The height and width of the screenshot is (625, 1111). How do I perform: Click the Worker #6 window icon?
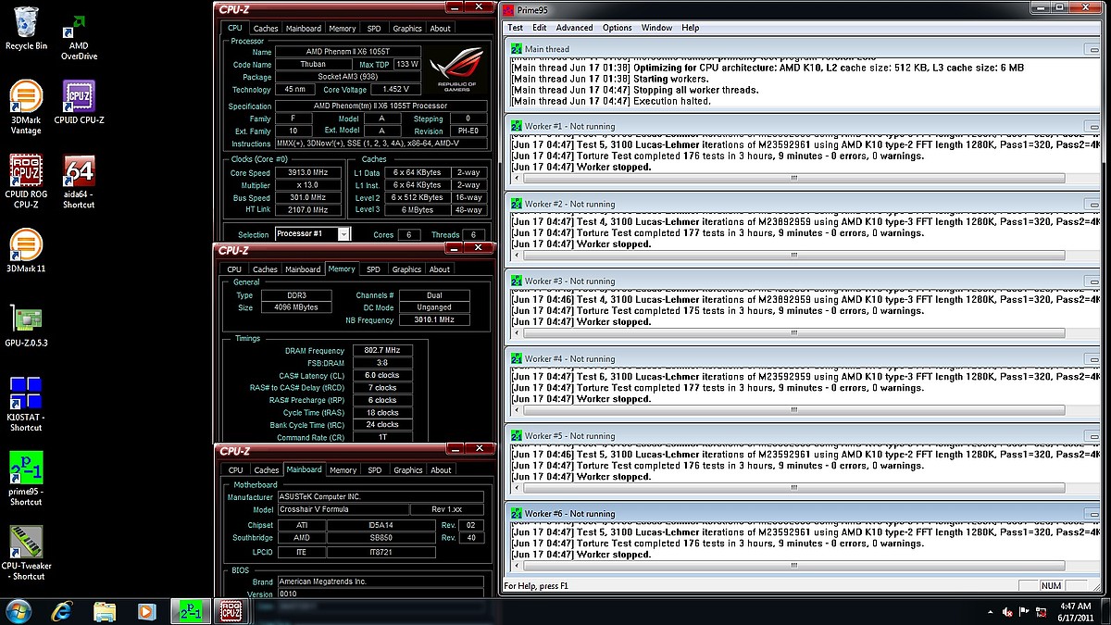(516, 513)
